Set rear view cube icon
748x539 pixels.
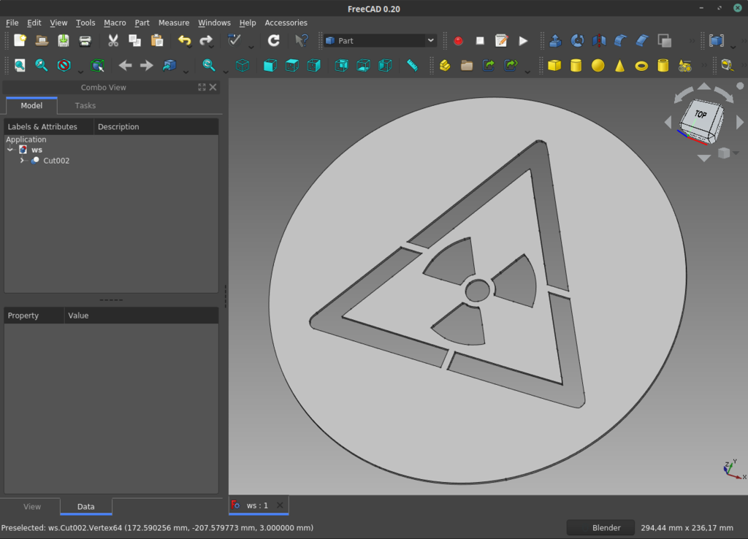342,65
